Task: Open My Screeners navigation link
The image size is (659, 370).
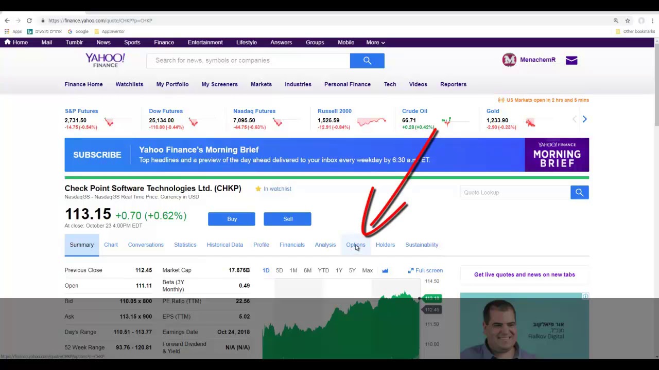Action: click(219, 84)
